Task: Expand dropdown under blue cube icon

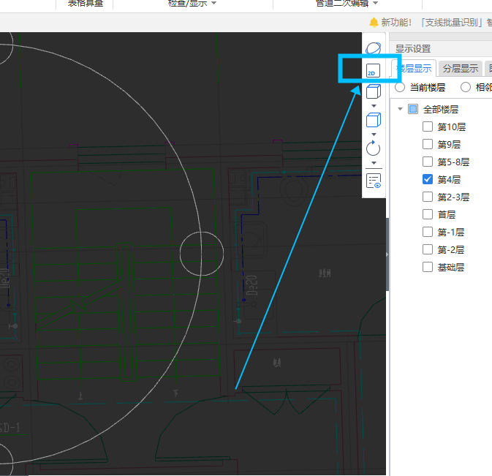Action: point(374,135)
